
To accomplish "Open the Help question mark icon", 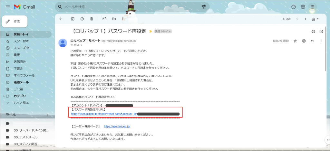I will pyautogui.click(x=293, y=7).
